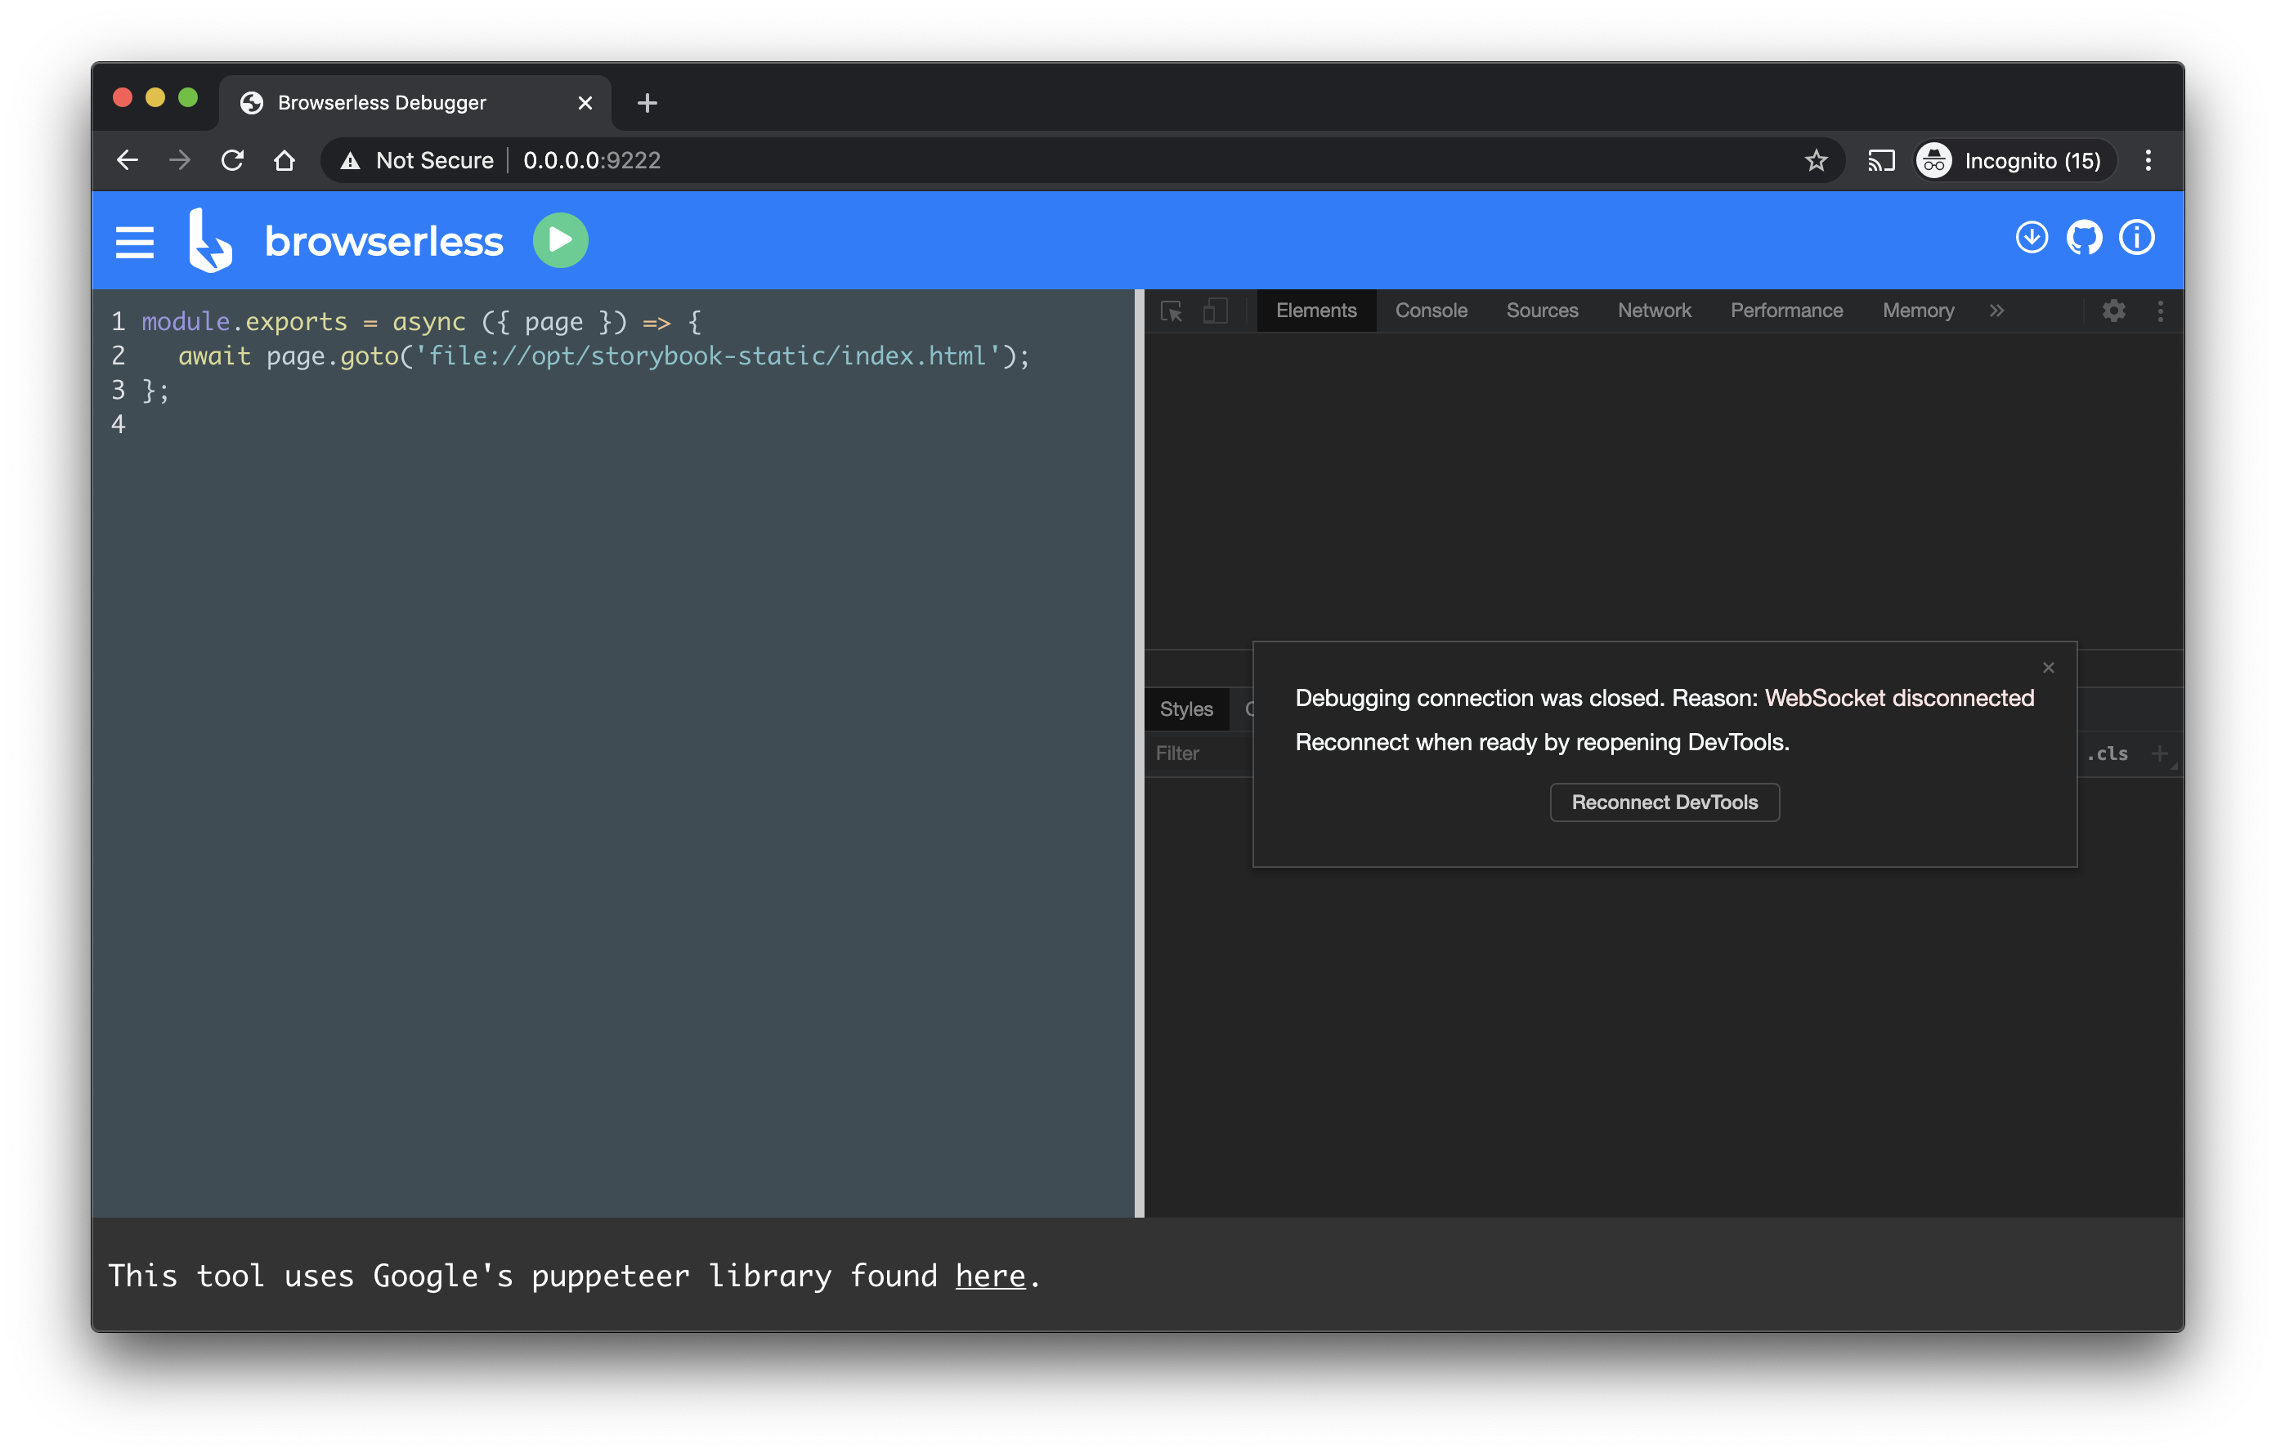
Task: Click the browserless brand text
Action: [x=383, y=241]
